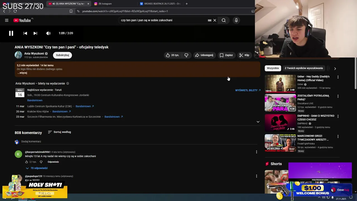
Task: Expand the 70 odpowiedzi replies
Action: tap(37, 168)
